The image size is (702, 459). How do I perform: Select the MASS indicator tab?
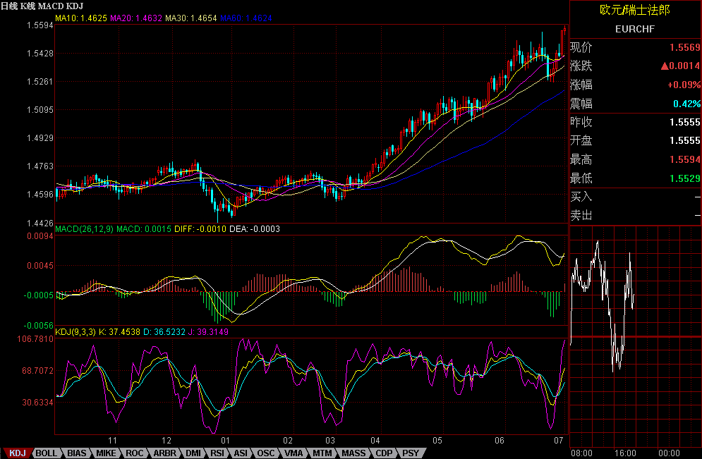pos(353,453)
